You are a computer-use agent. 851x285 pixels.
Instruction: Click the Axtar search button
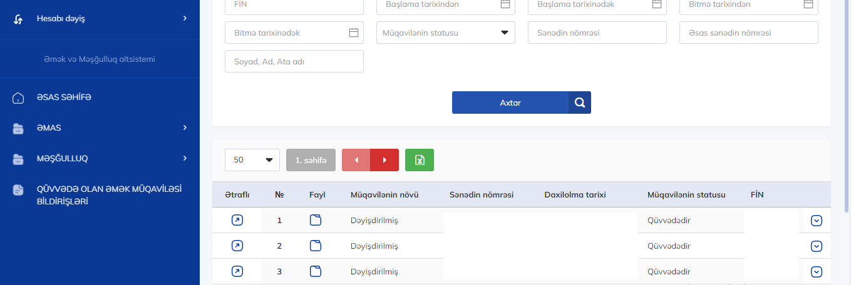510,103
